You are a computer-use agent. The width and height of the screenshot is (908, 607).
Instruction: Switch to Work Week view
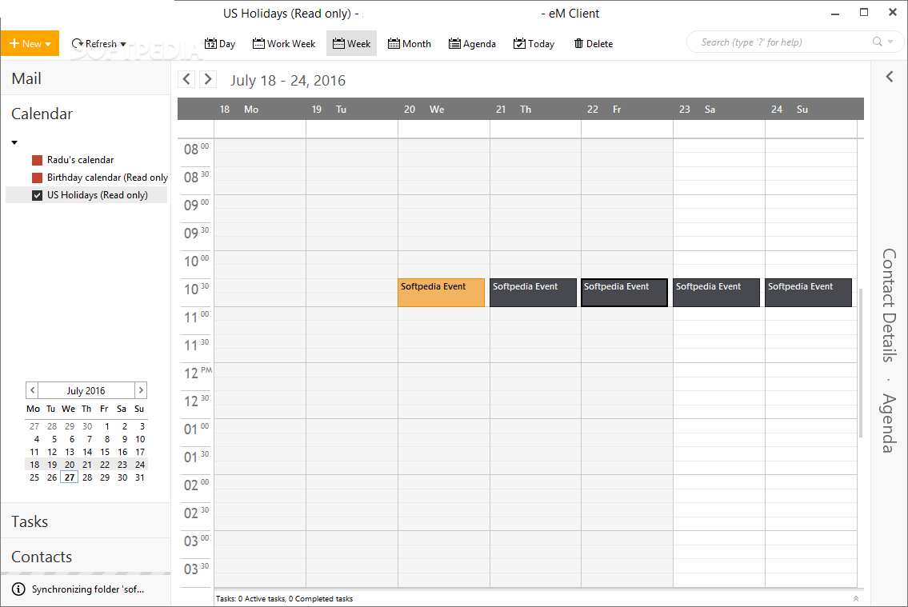click(284, 43)
